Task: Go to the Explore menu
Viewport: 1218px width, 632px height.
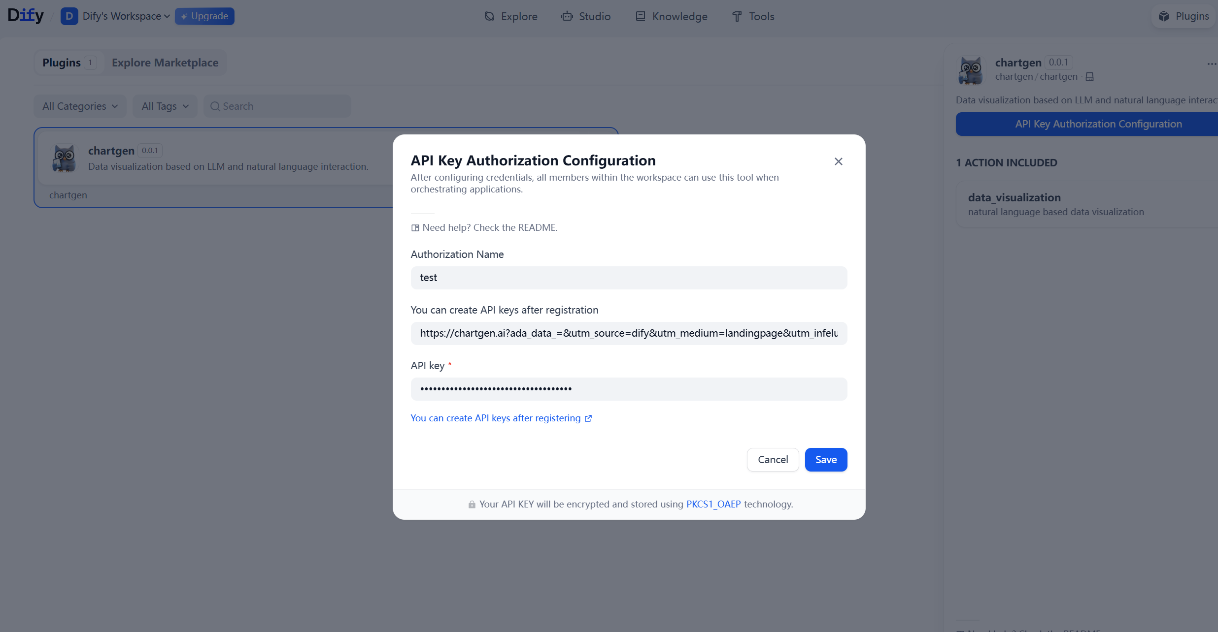Action: [511, 16]
